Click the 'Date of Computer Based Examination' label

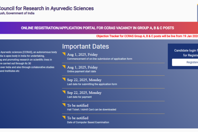[x=88, y=122]
